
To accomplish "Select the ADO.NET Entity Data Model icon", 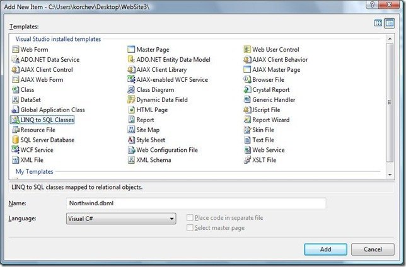I will coord(131,59).
